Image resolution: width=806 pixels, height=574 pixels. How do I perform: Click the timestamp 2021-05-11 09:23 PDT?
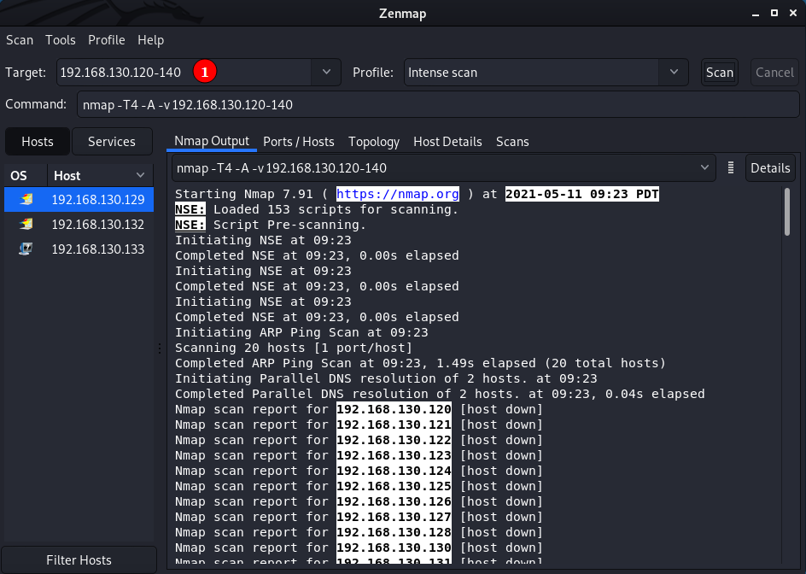pos(582,194)
